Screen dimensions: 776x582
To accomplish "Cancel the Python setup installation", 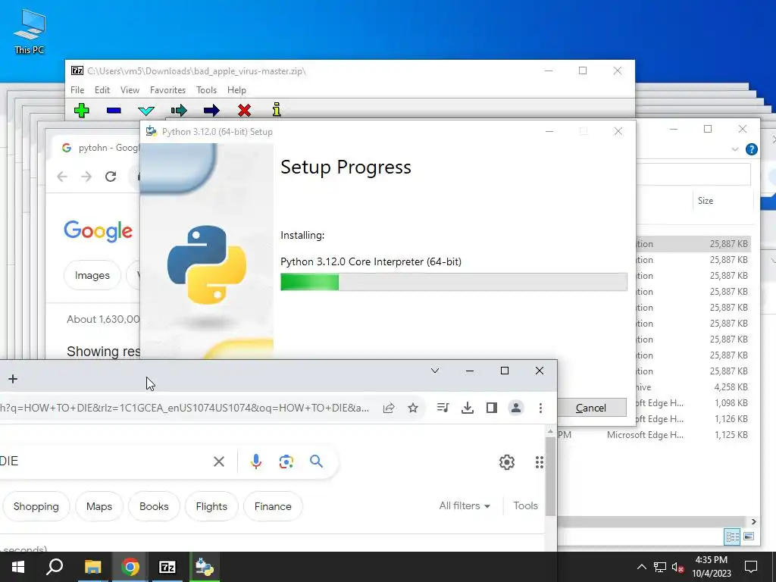I will 591,408.
